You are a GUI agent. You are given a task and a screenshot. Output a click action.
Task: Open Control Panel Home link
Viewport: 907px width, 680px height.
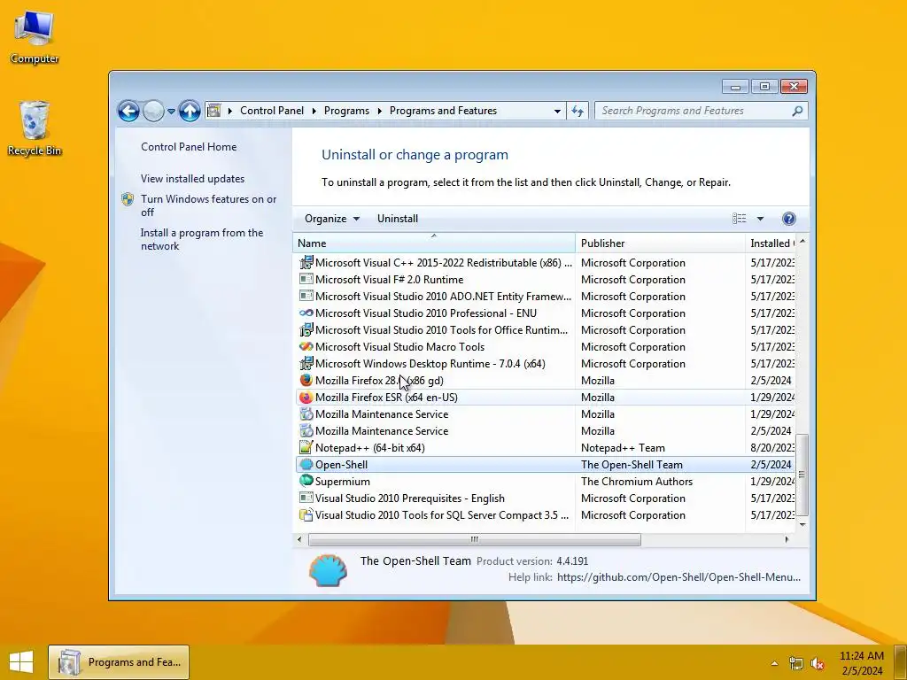189,147
